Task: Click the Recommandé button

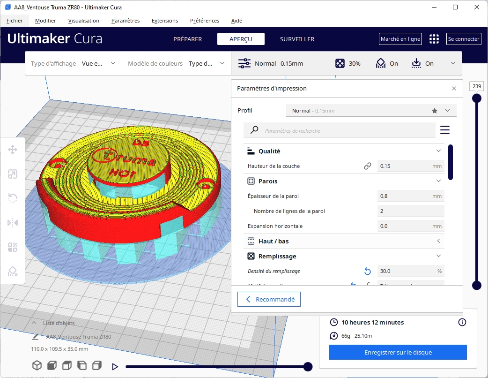Action: coord(269,299)
